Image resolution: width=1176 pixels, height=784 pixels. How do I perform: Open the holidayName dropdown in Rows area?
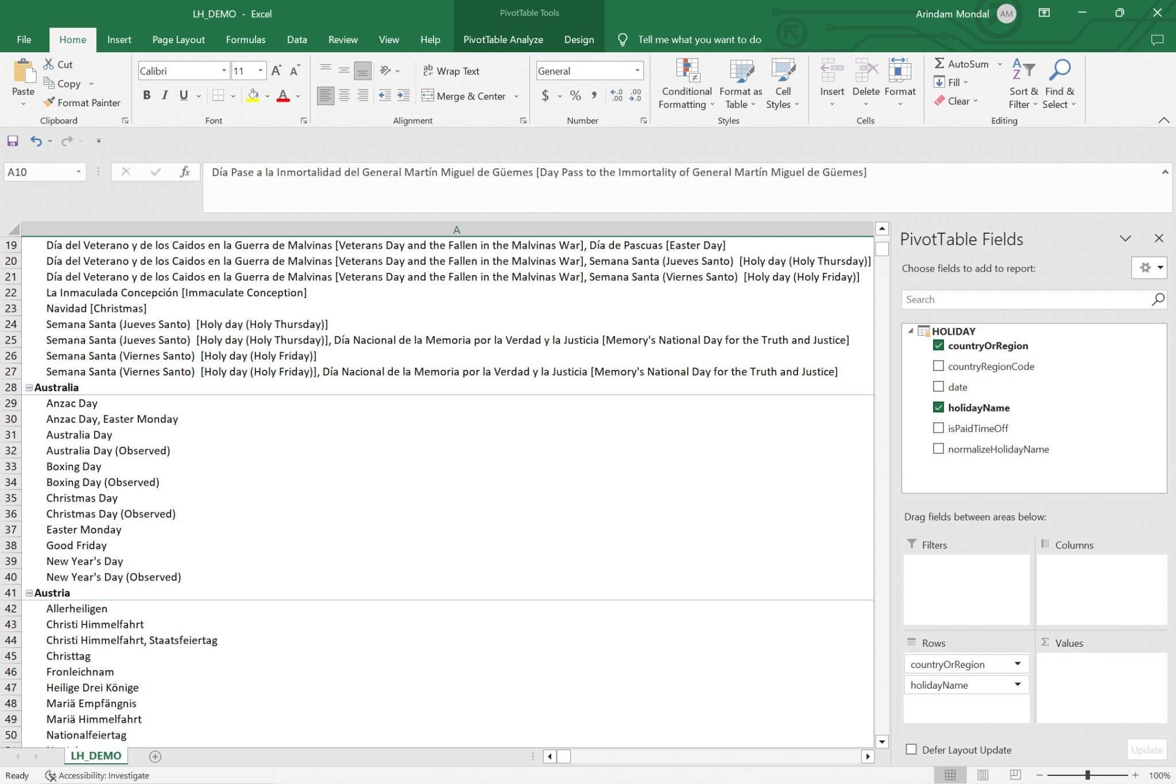pyautogui.click(x=1017, y=684)
